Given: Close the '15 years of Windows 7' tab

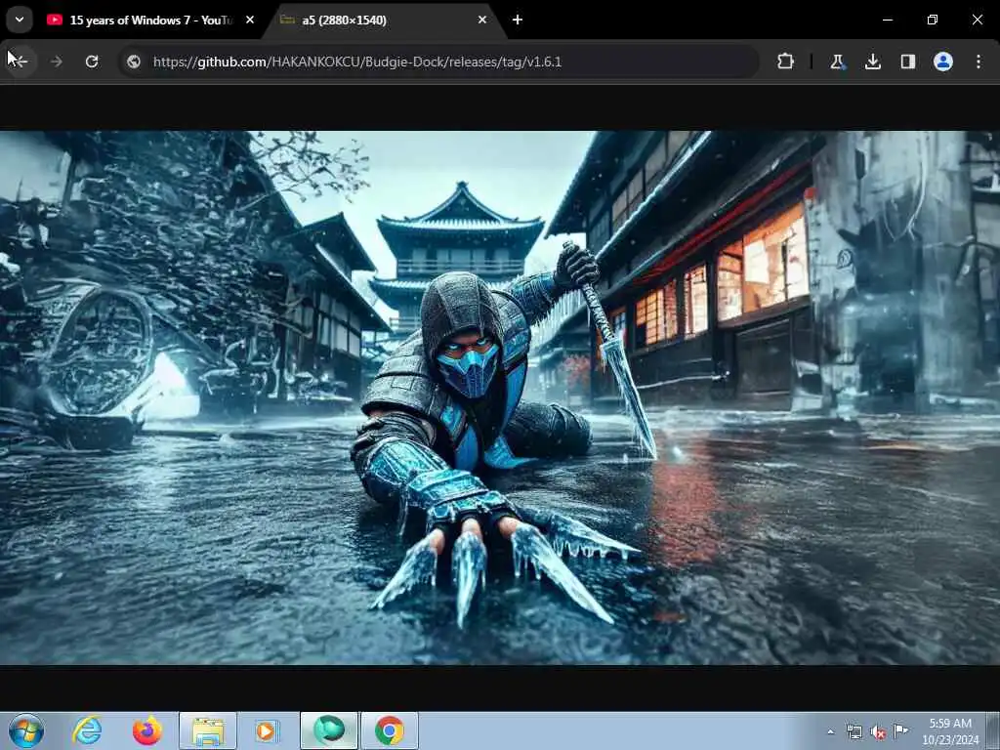Looking at the screenshot, I should 250,20.
